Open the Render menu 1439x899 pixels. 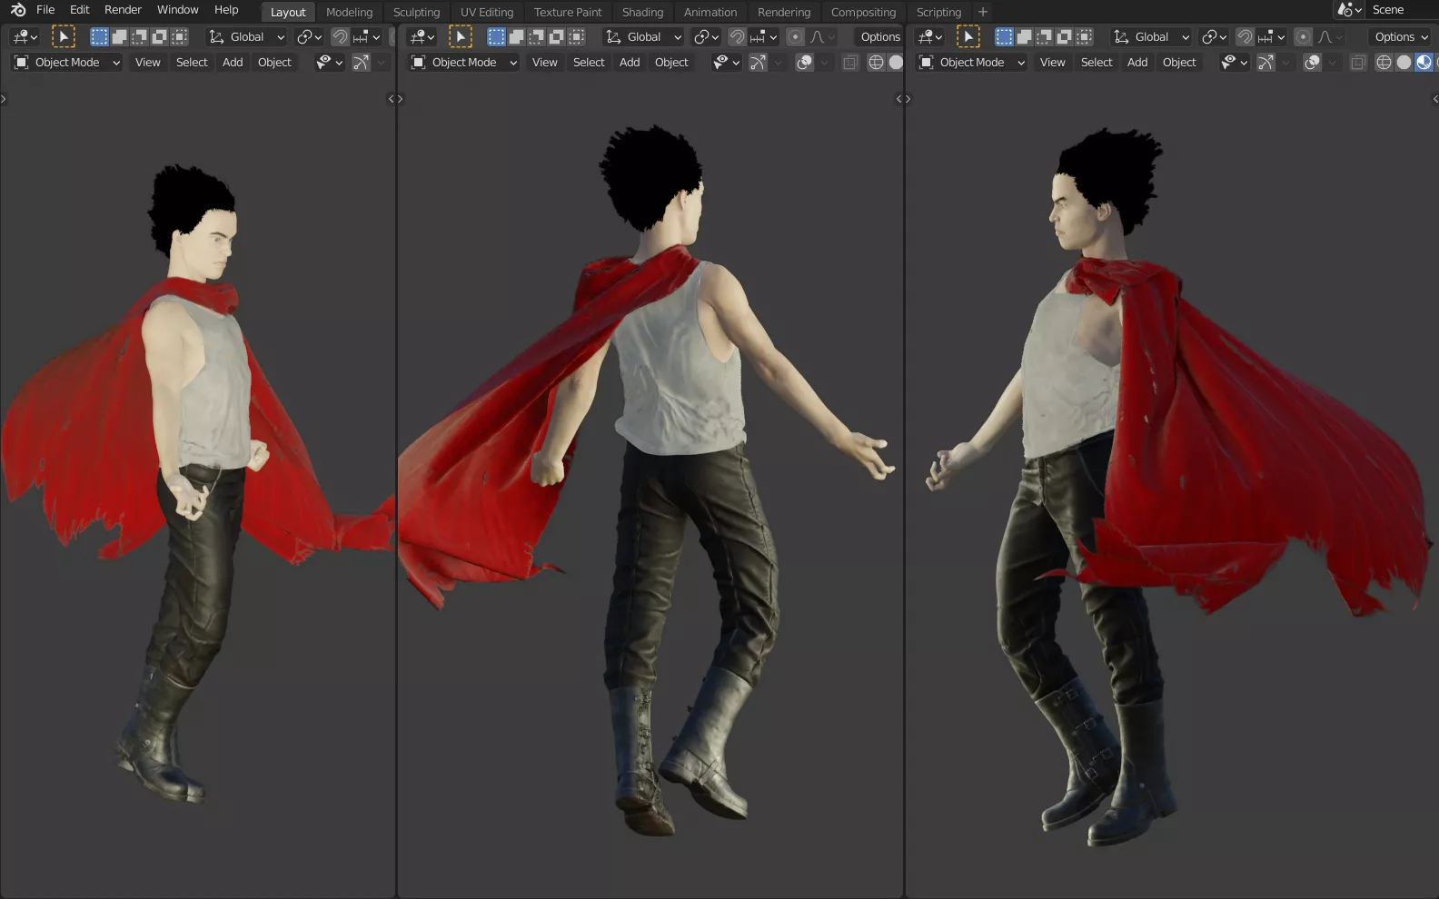pos(123,10)
